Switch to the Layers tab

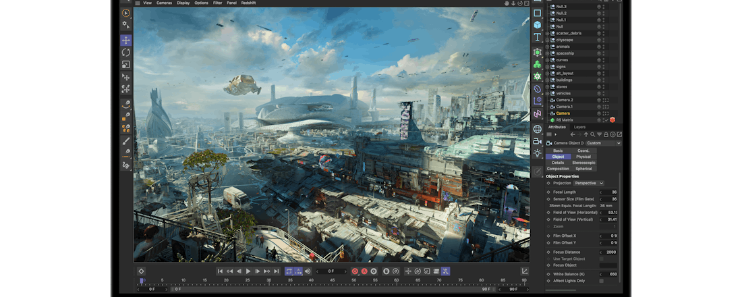click(579, 127)
